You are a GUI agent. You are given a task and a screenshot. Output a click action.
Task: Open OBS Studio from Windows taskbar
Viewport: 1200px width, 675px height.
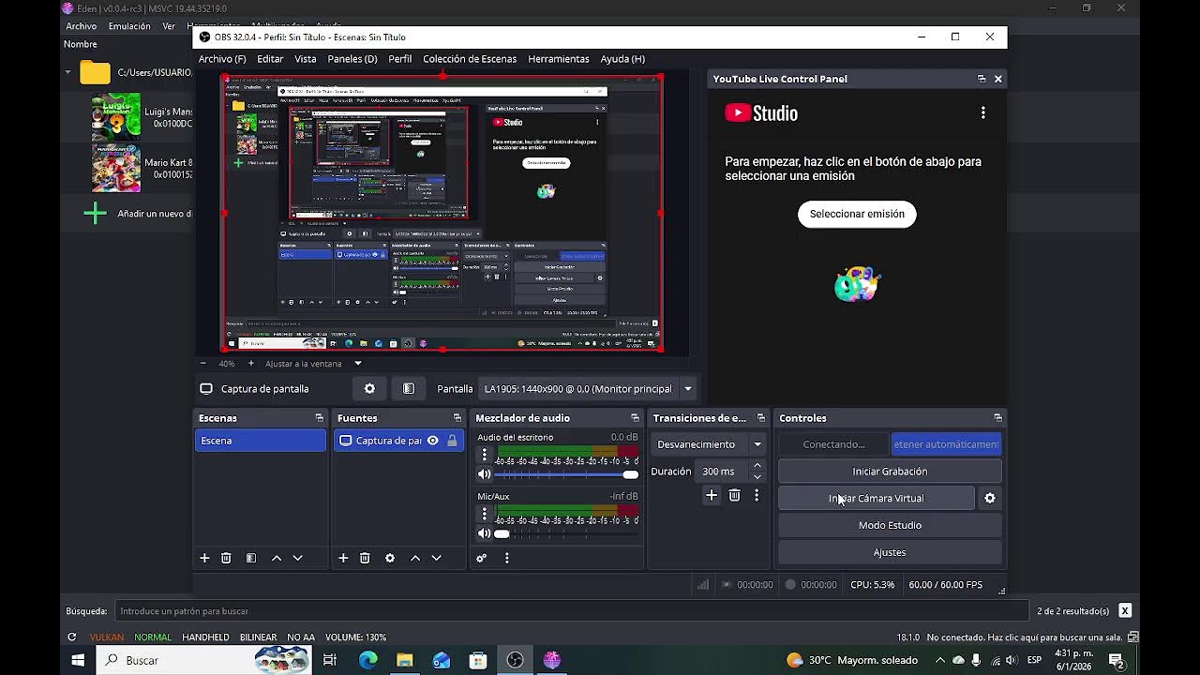coord(515,660)
